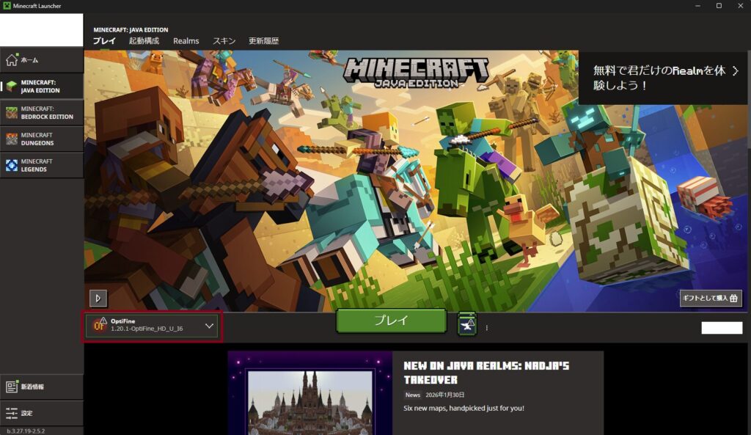This screenshot has width=751, height=435.
Task: Expand the OptiFine installation dropdown
Action: click(153, 325)
